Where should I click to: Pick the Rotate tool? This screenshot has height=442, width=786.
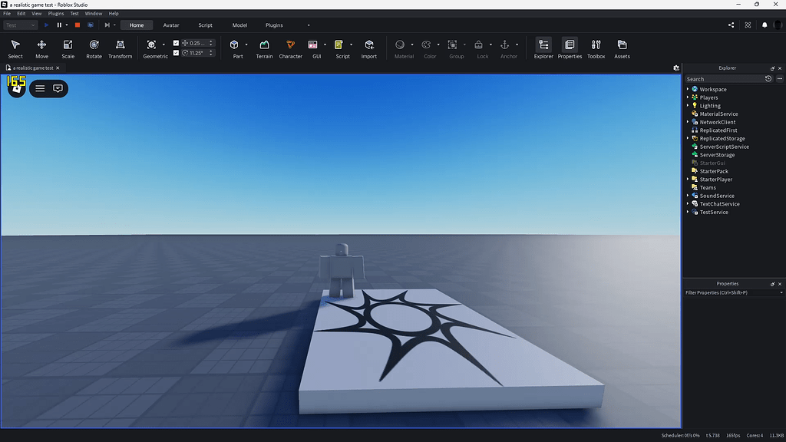[94, 49]
